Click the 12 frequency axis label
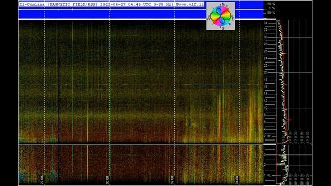This screenshot has height=186, width=331. (x=266, y=101)
